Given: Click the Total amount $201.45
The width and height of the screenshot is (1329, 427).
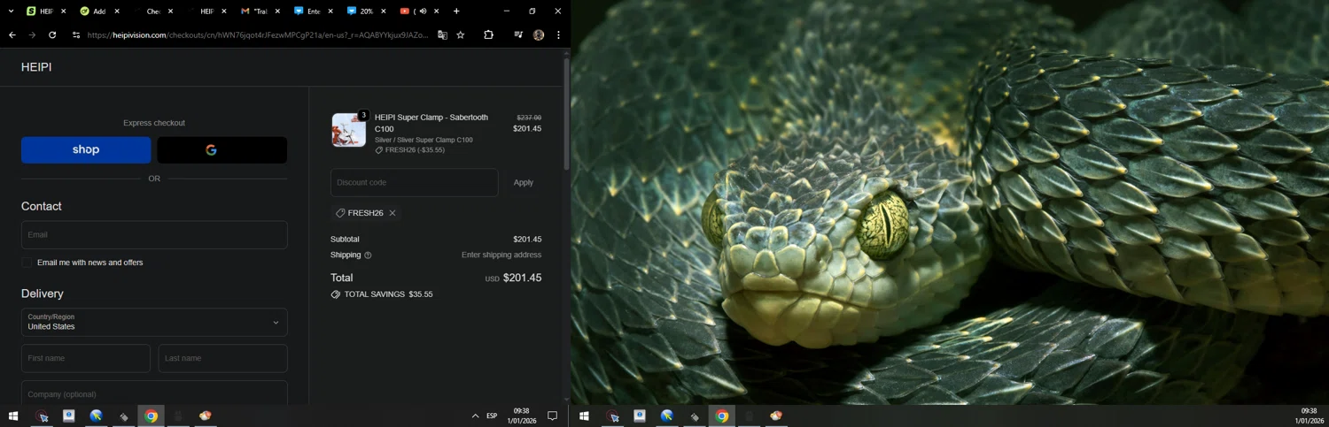Looking at the screenshot, I should pyautogui.click(x=522, y=278).
